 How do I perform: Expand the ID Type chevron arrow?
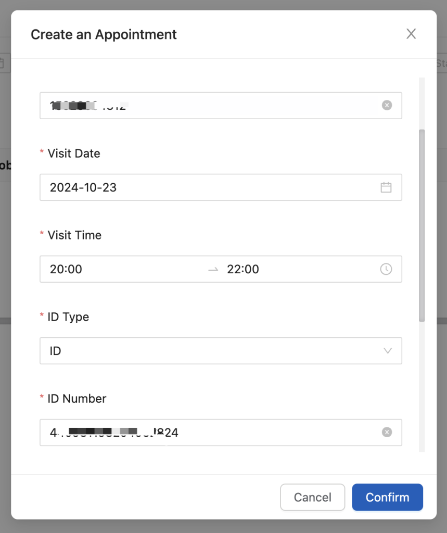pos(388,351)
